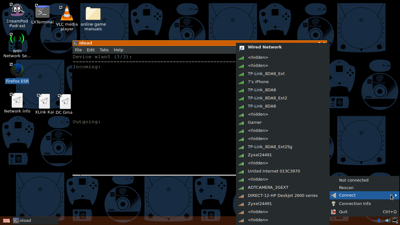Viewport: 400px width, 225px height.
Task: Connect to TP-Link_8DA8_Ext2 network
Action: point(283,98)
